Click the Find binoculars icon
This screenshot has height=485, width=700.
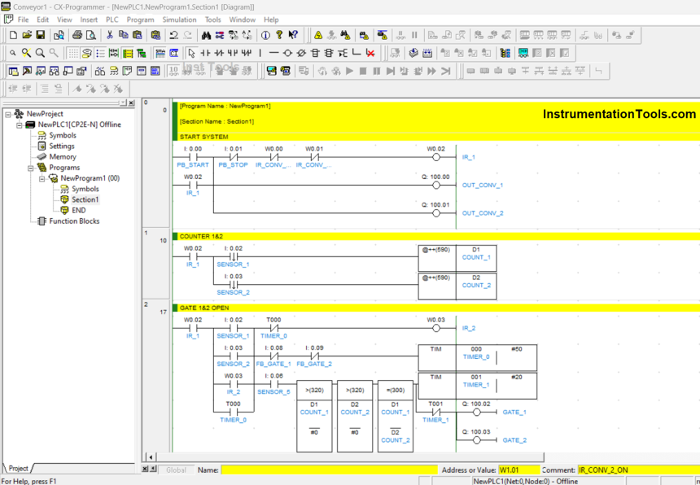pyautogui.click(x=206, y=35)
